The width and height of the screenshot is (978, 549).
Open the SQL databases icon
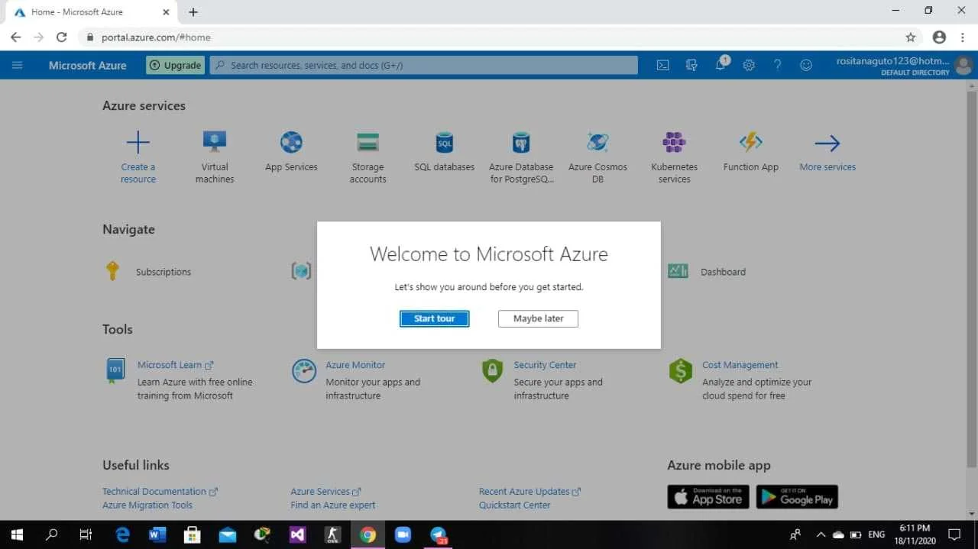(445, 142)
